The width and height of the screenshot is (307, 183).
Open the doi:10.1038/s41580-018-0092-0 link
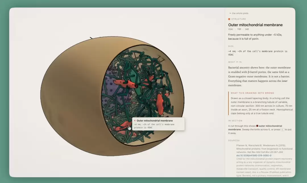(x=254, y=155)
